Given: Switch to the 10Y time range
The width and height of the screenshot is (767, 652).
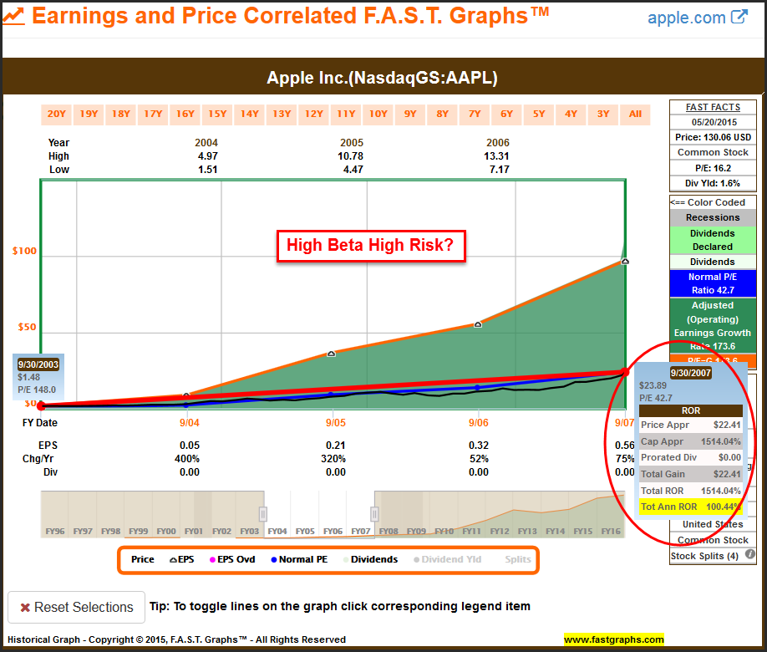Looking at the screenshot, I should click(x=378, y=114).
